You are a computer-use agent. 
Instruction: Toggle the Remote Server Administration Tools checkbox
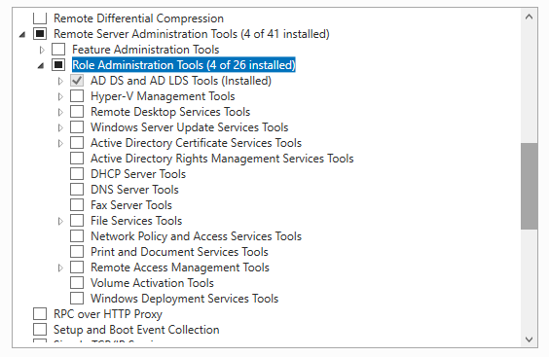click(40, 34)
